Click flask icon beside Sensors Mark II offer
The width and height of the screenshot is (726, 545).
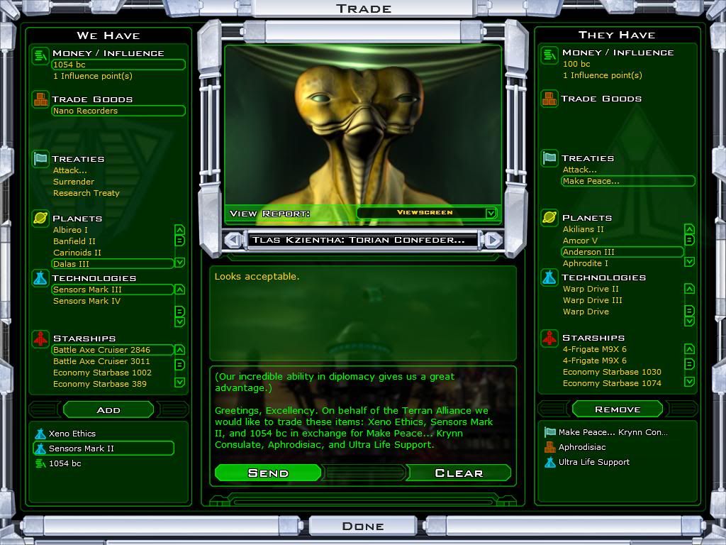click(x=40, y=448)
